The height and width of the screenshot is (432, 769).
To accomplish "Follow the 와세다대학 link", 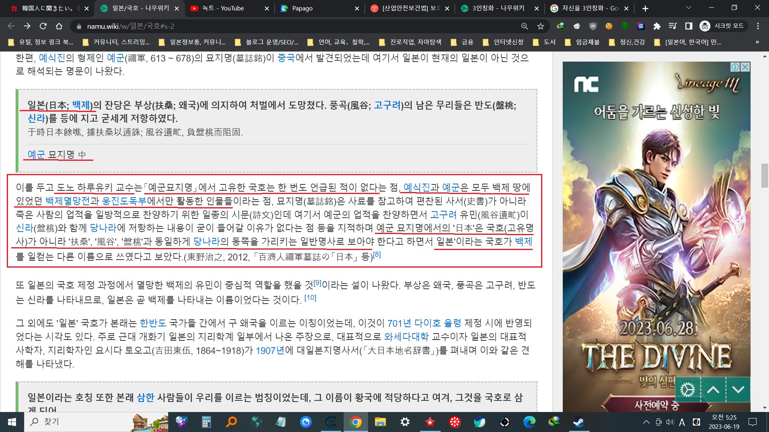I will coord(406,337).
